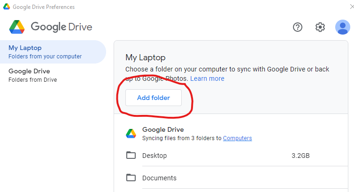Click the Drive icon beside Syncing files

point(131,134)
